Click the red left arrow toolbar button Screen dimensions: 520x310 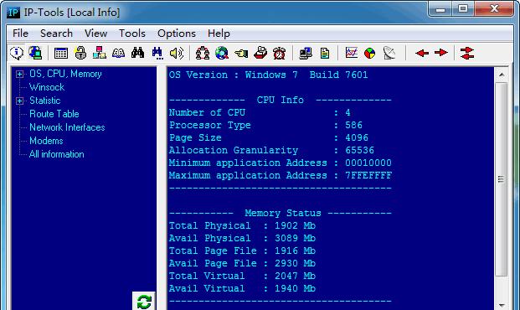click(422, 53)
